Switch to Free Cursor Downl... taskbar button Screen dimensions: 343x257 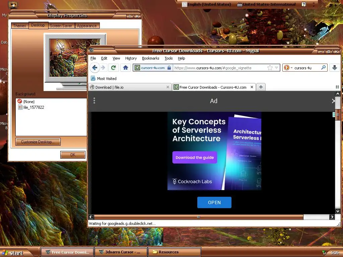pos(67,252)
